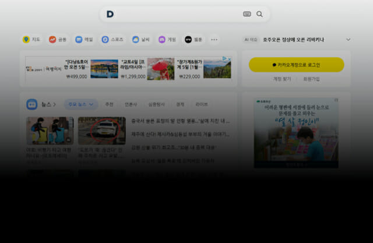Click the 카카오계정으로 로그인 button
Viewport: 373px width, 243px height.
point(296,65)
